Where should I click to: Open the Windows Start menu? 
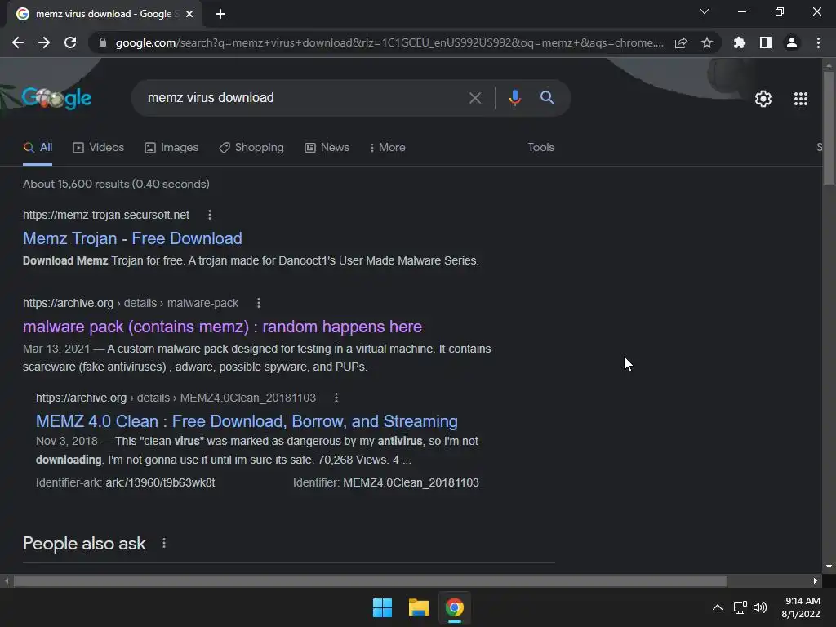382,607
